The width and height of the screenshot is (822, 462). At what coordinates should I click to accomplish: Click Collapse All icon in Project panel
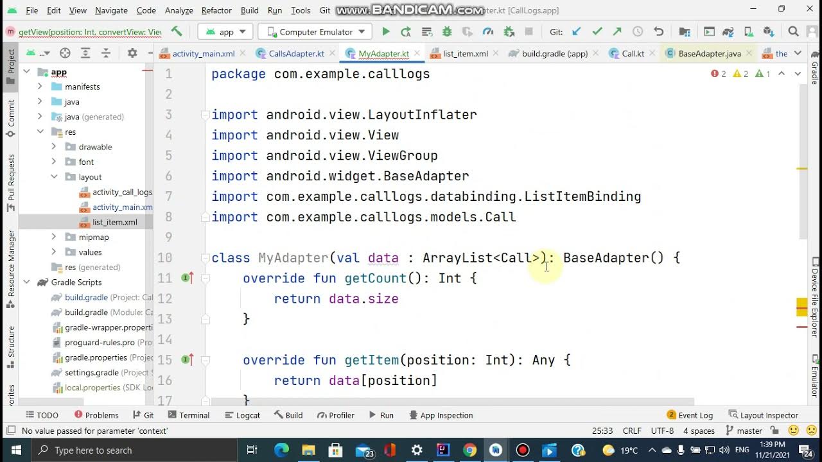(x=106, y=53)
